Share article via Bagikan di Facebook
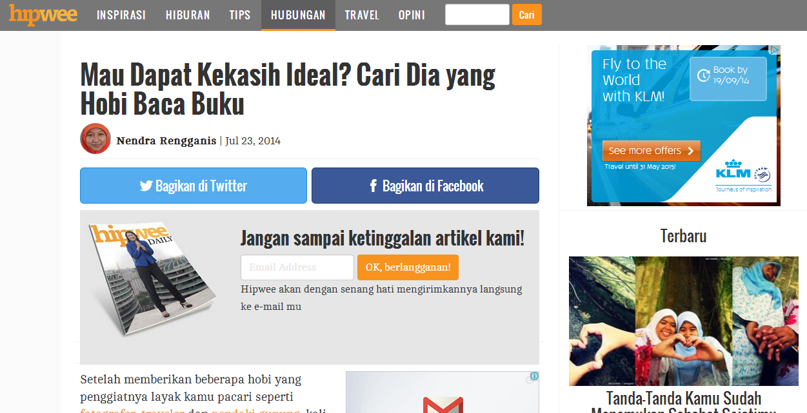Image resolution: width=807 pixels, height=413 pixels. (425, 186)
